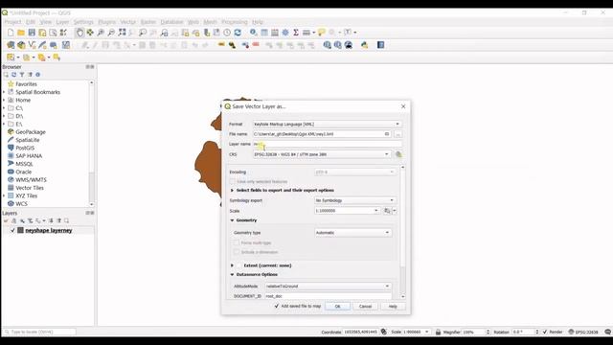Click the New GeoPackage Layer icon
The image size is (613, 345).
click(21, 45)
